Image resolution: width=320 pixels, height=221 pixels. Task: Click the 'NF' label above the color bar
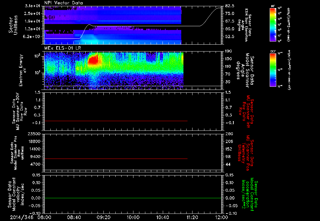click(273, 6)
